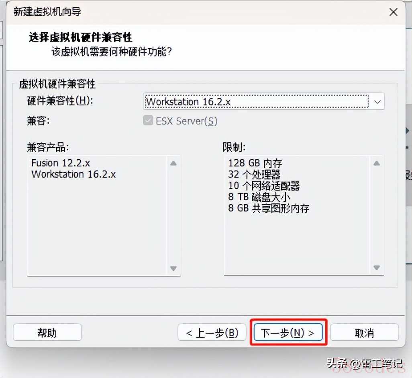Expand the hardware compatibility dropdown arrow
The height and width of the screenshot is (378, 412).
point(377,101)
